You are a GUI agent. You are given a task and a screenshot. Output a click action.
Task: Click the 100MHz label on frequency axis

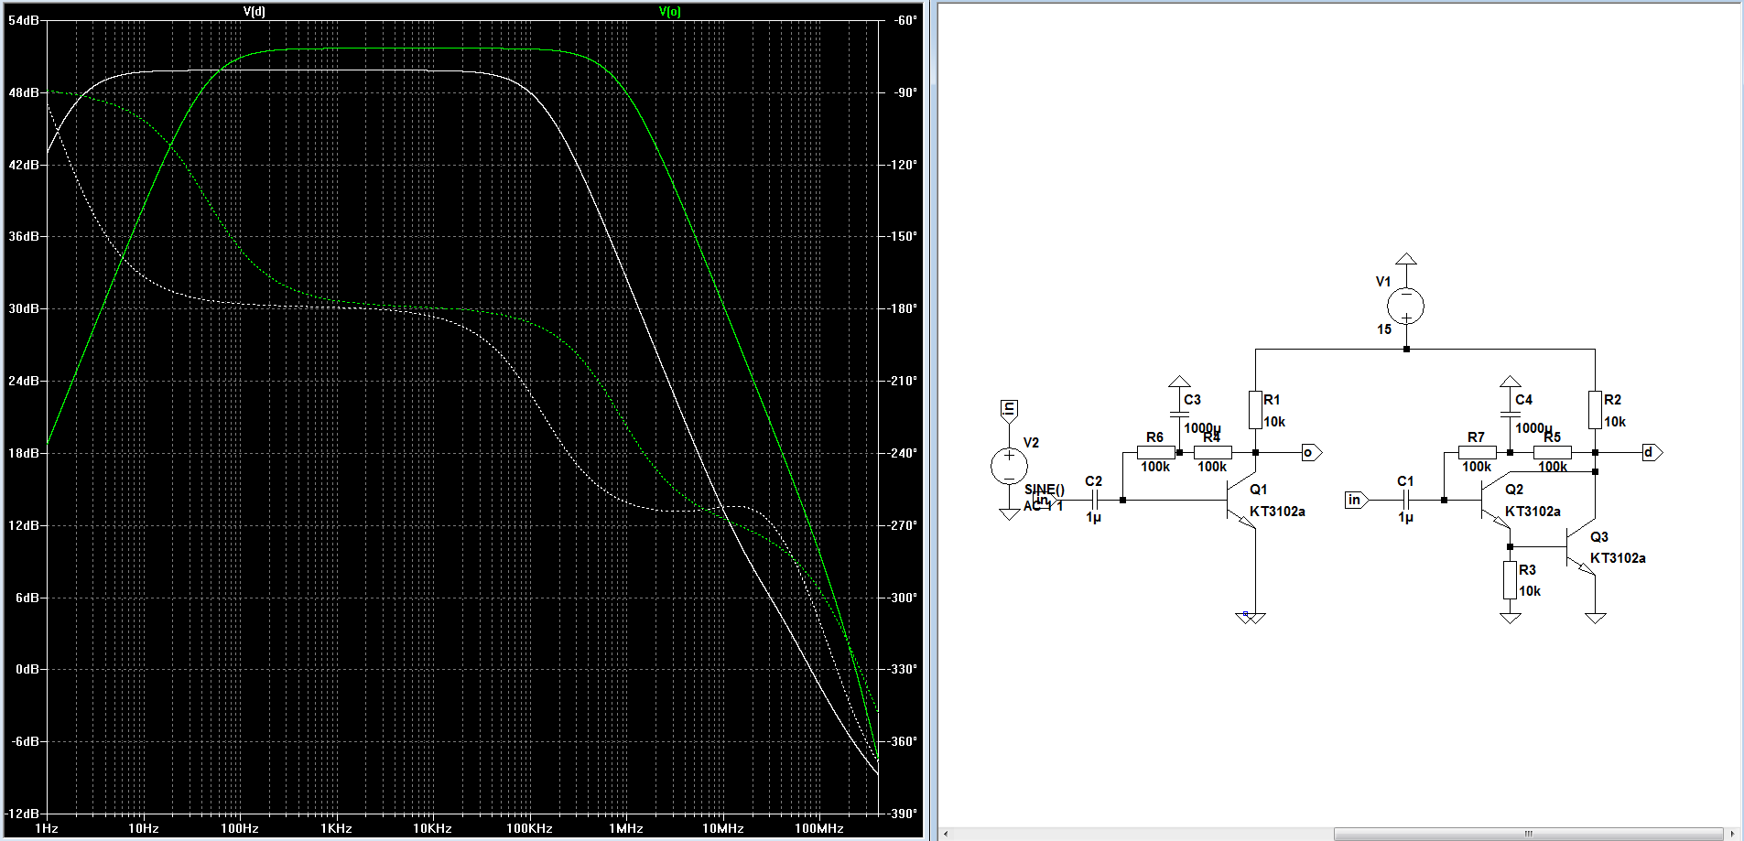click(x=819, y=828)
